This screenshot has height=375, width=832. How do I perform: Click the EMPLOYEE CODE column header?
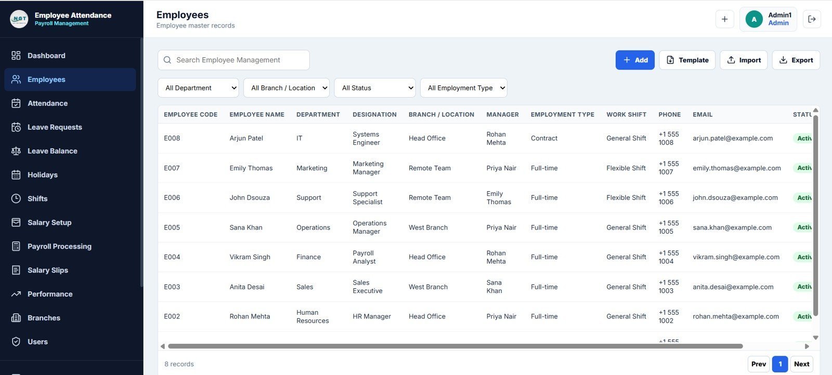[x=191, y=115]
